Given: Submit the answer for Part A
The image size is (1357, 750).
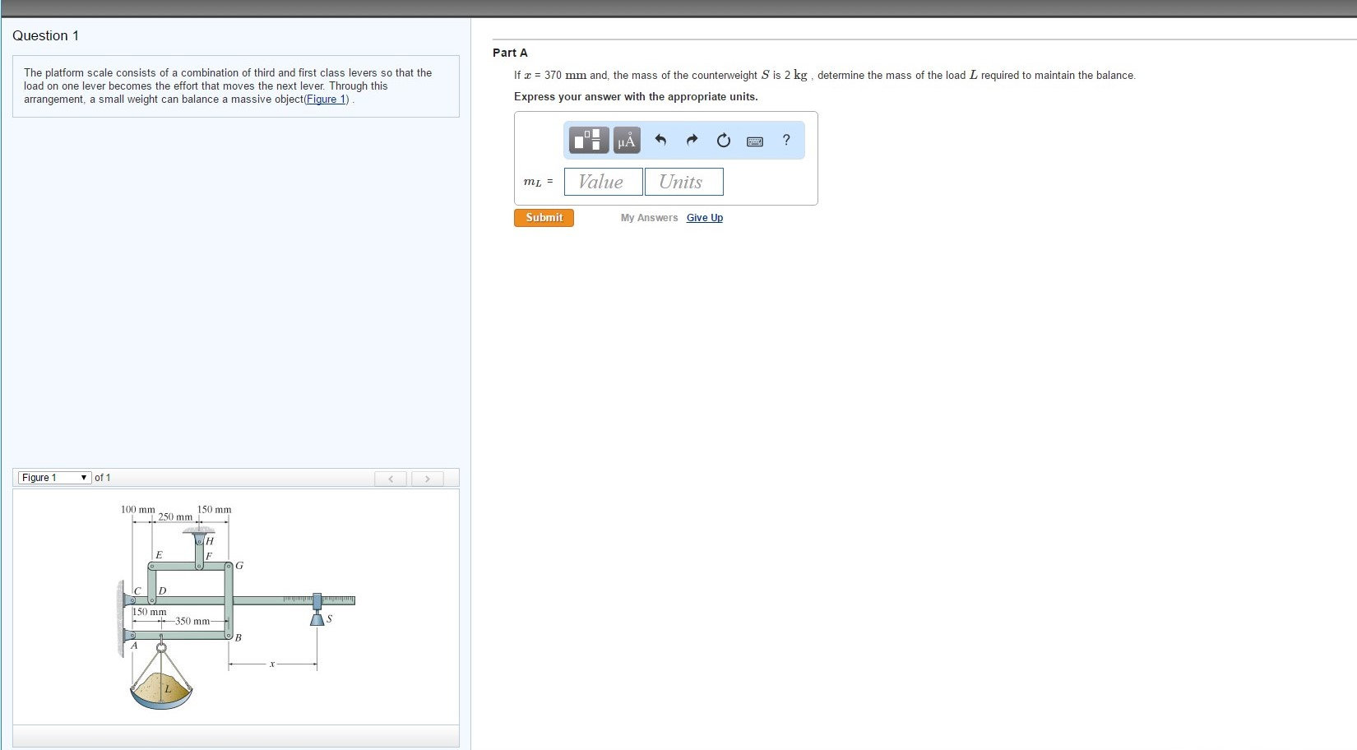Looking at the screenshot, I should [543, 217].
